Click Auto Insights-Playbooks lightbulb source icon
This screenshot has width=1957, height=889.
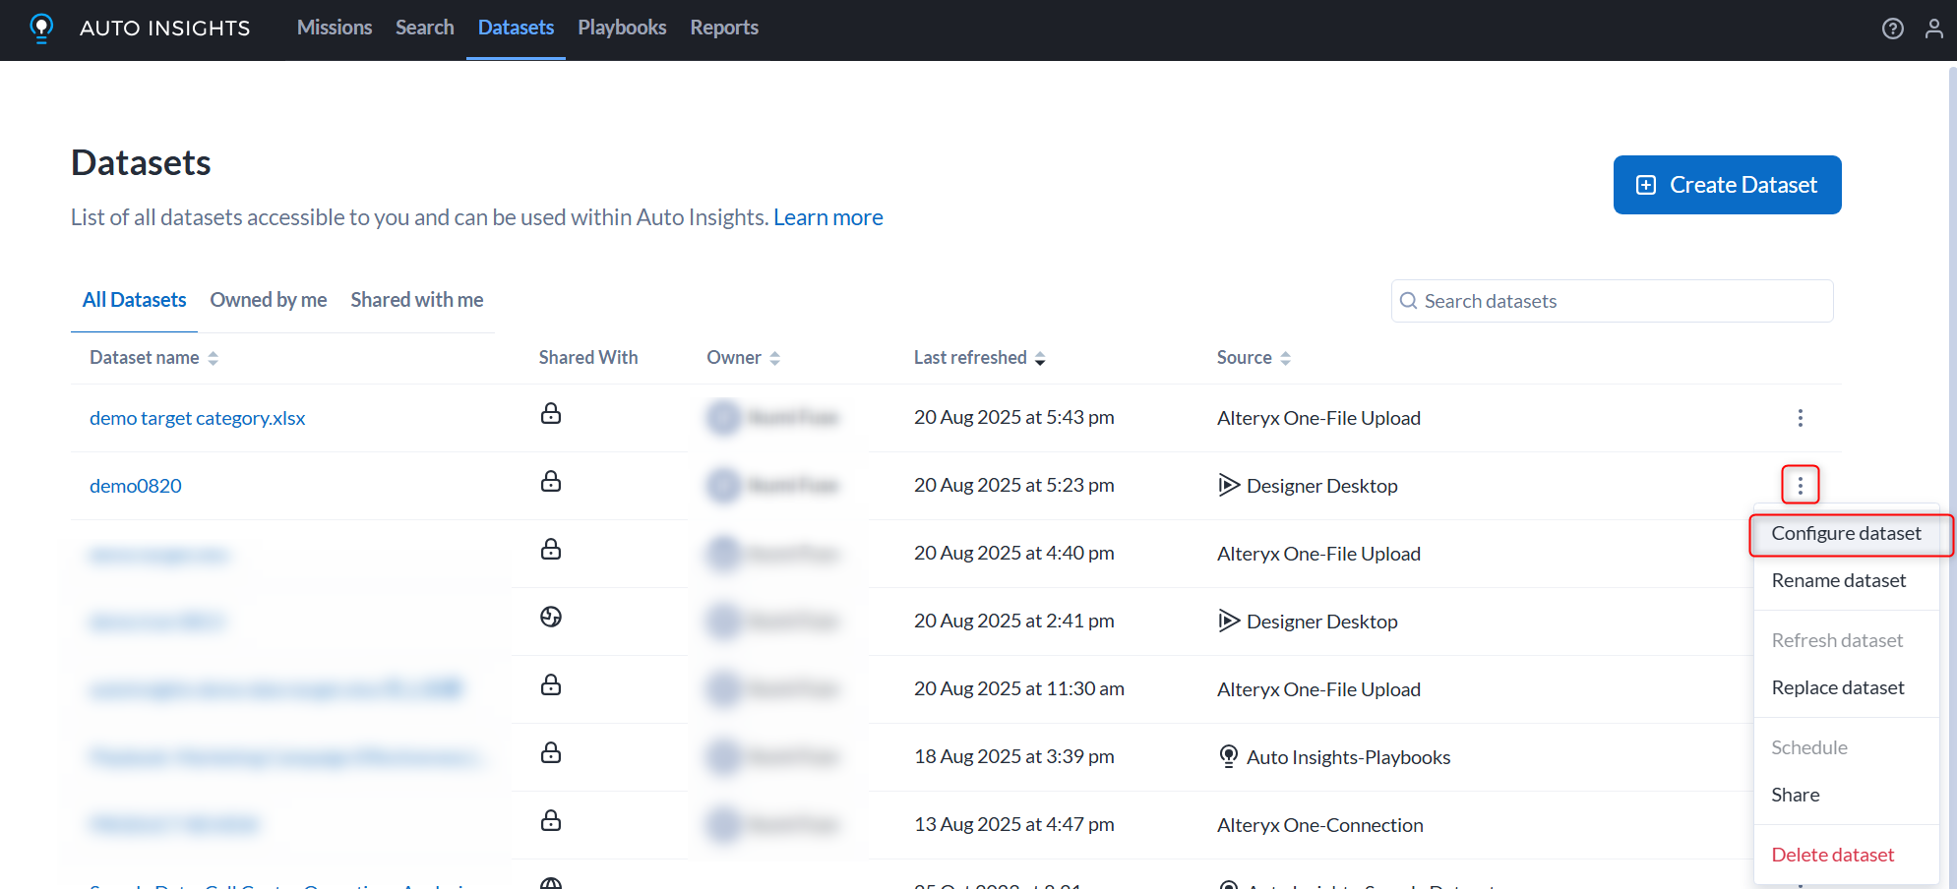coord(1229,756)
